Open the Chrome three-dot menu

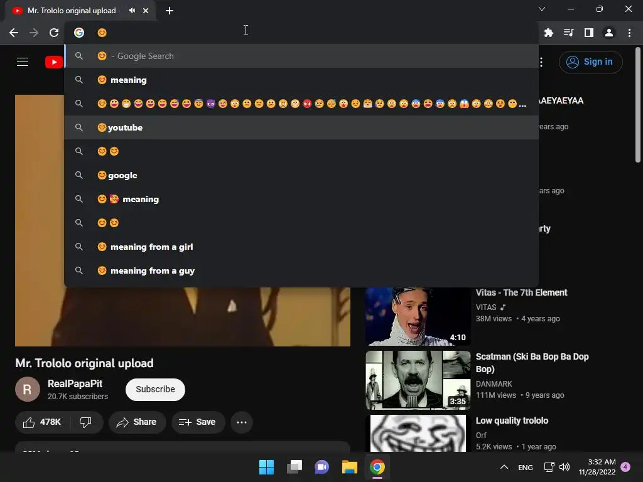coord(629,33)
